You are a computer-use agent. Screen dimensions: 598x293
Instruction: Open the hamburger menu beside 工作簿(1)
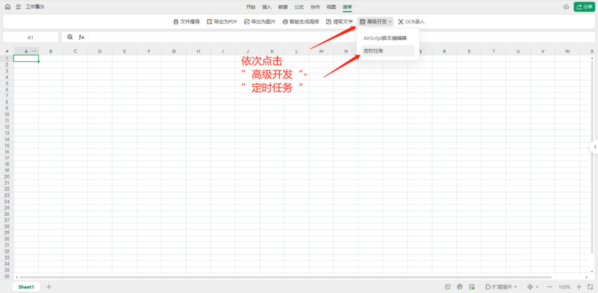pyautogui.click(x=18, y=7)
